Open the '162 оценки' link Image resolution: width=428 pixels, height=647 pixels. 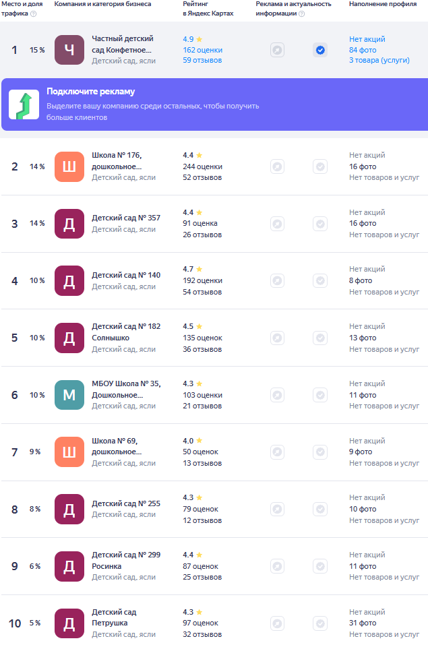pyautogui.click(x=203, y=50)
